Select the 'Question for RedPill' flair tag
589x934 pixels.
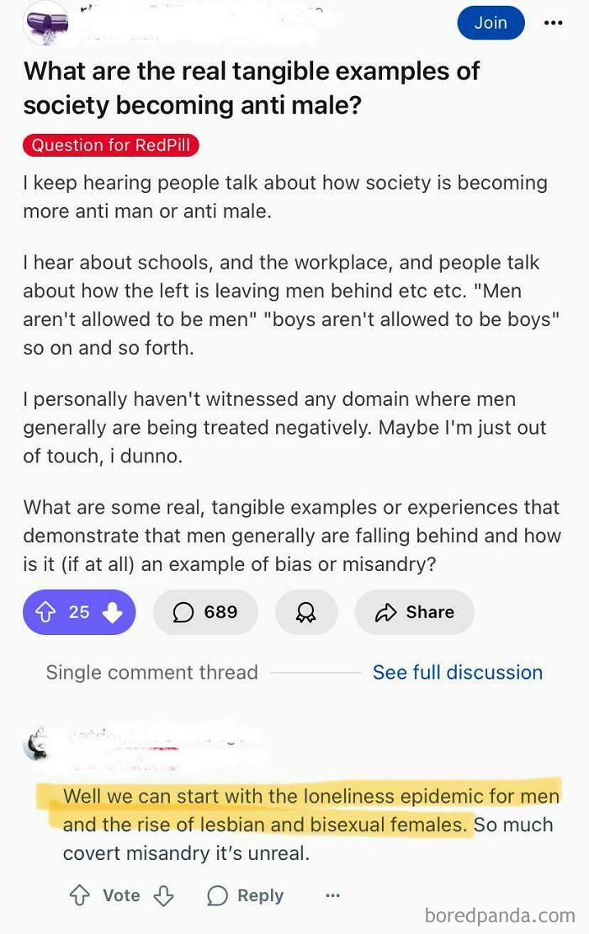click(109, 145)
